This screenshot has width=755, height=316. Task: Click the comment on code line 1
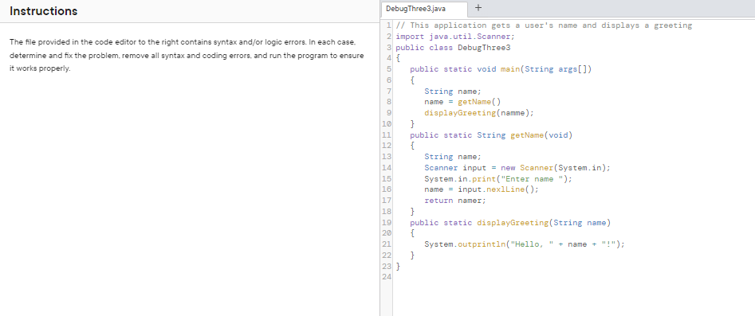544,25
